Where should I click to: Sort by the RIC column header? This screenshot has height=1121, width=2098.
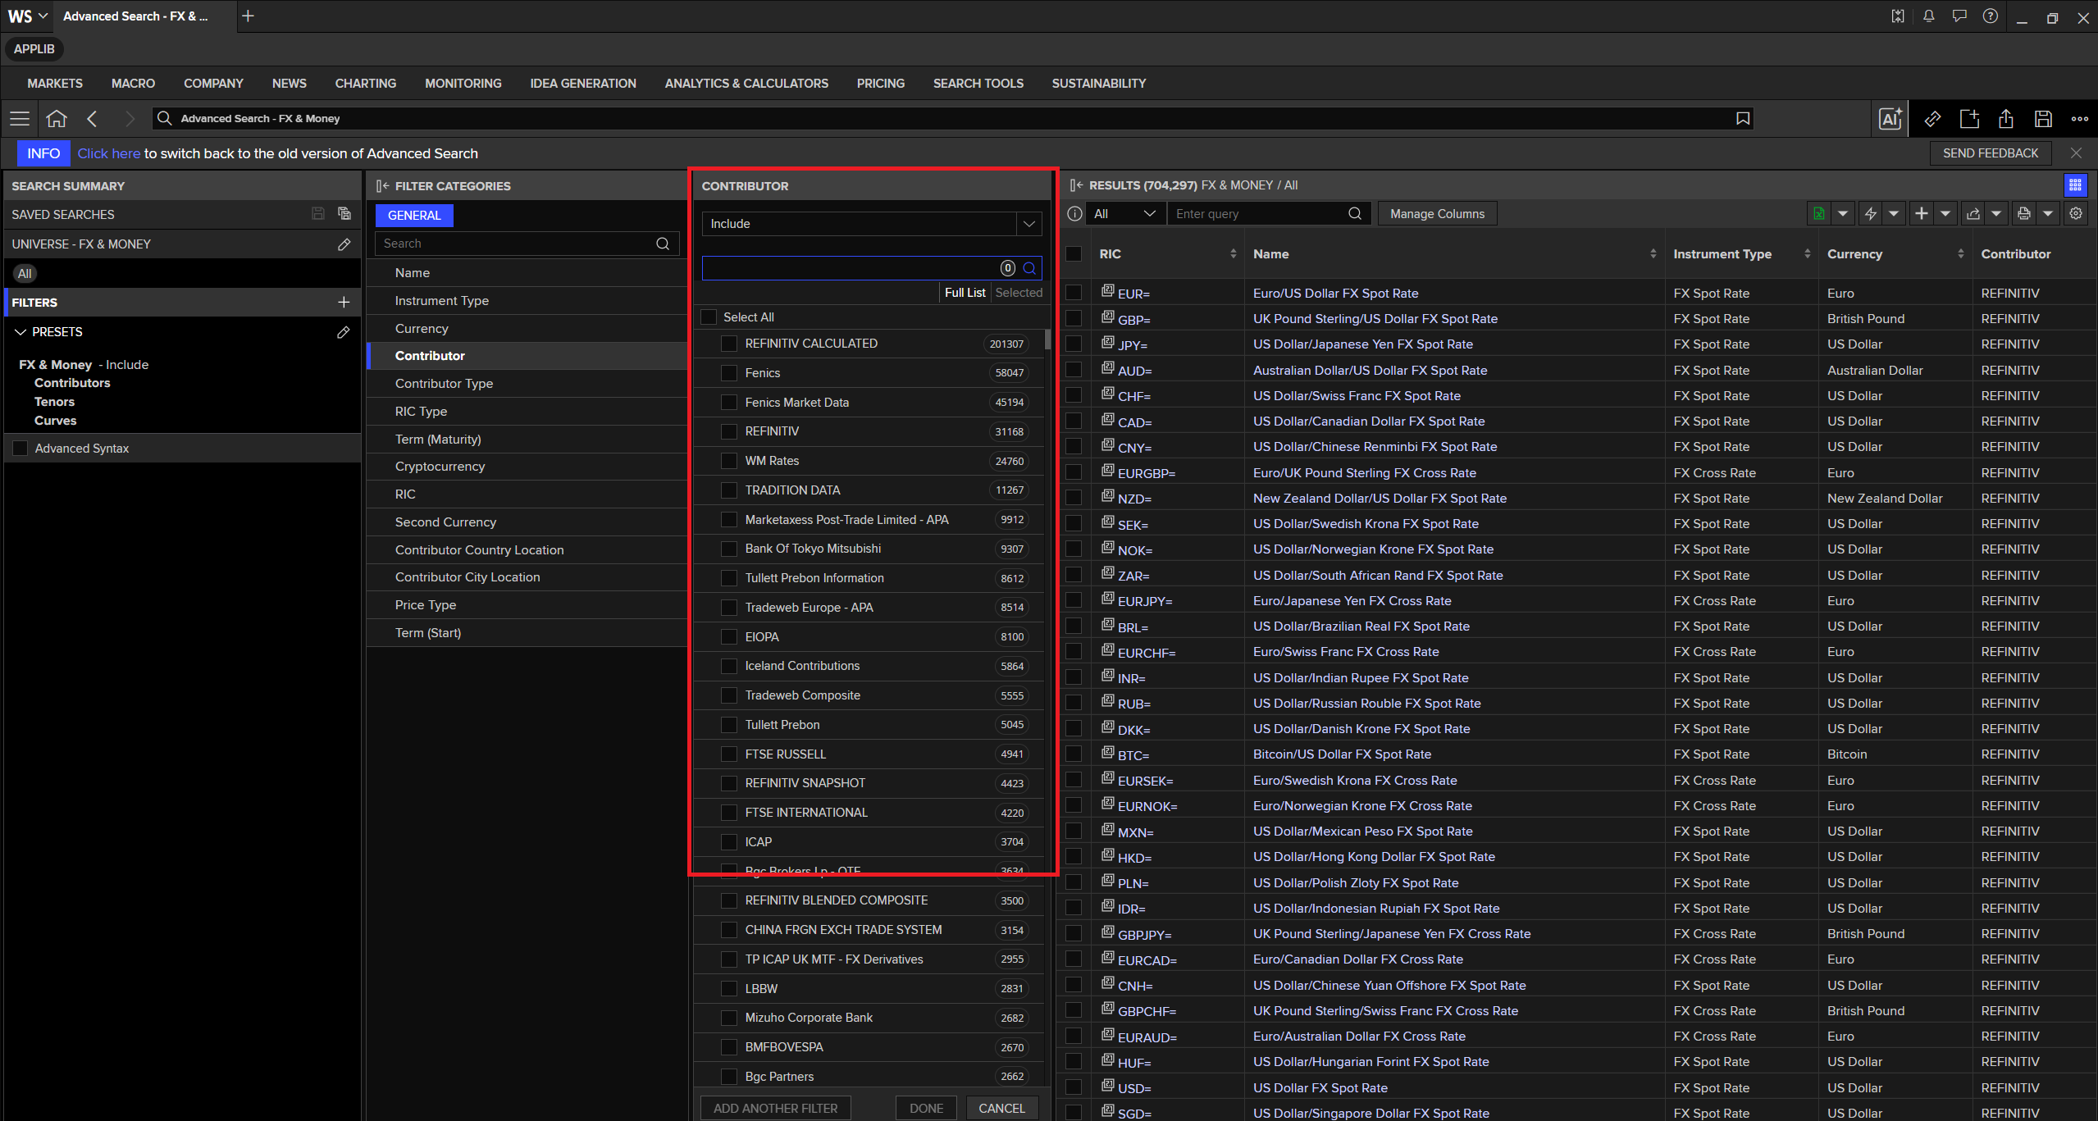tap(1168, 254)
